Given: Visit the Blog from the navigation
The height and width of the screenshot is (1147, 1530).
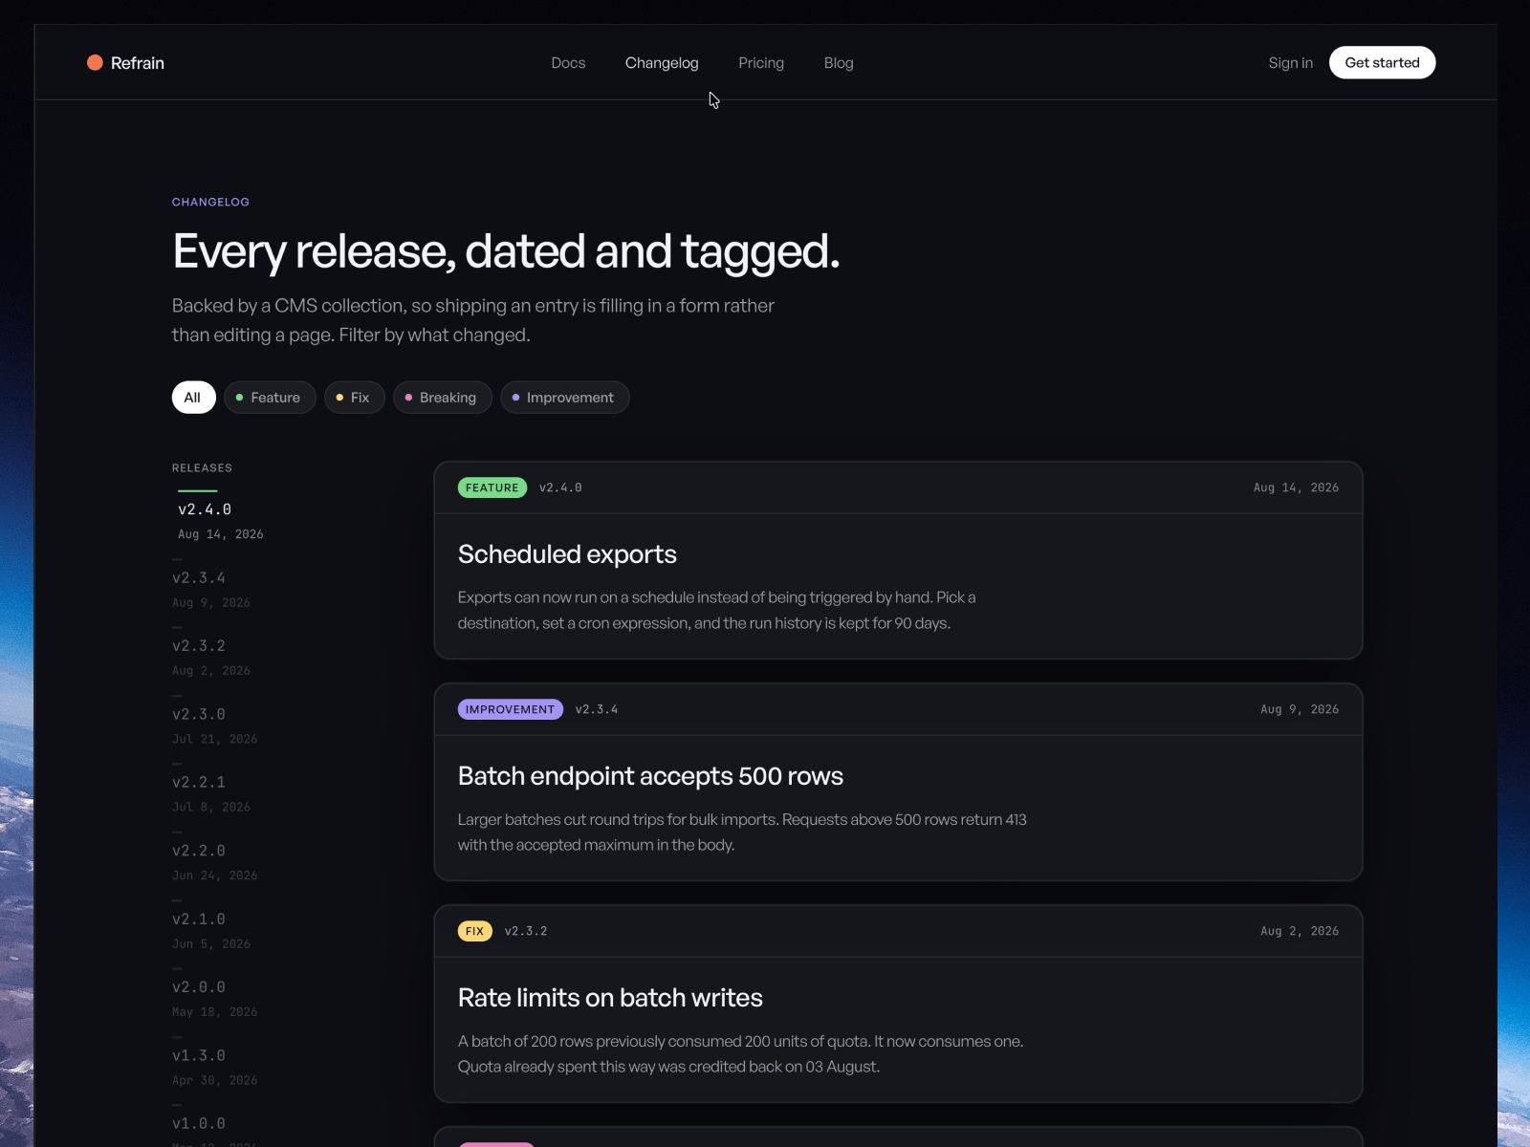Looking at the screenshot, I should coord(839,63).
